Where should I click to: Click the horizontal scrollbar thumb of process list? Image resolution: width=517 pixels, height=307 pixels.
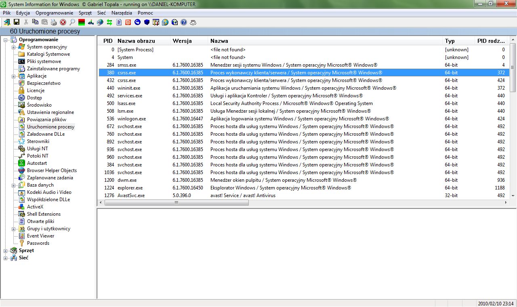tap(177, 202)
